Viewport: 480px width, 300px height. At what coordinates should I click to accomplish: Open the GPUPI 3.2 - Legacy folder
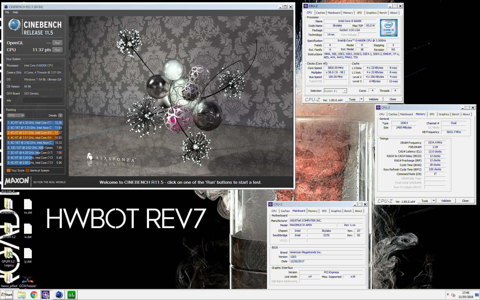coord(9,257)
